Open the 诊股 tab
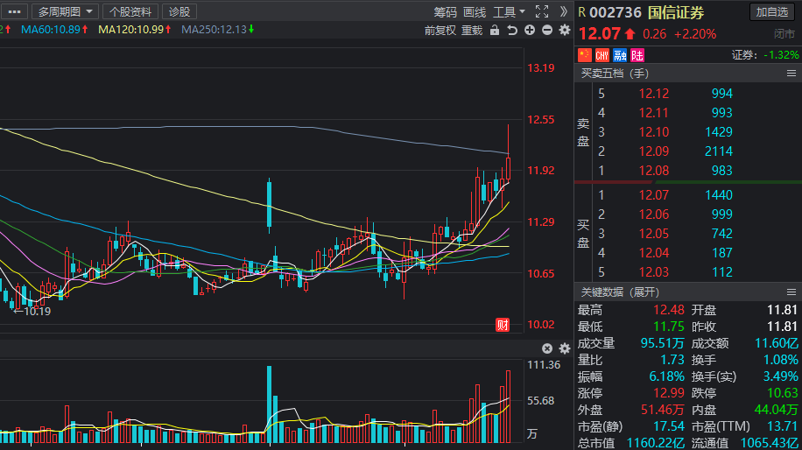This screenshot has height=450, width=802. click(x=179, y=11)
